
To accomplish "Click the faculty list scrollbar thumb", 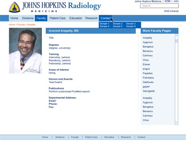I will point(177,41).
